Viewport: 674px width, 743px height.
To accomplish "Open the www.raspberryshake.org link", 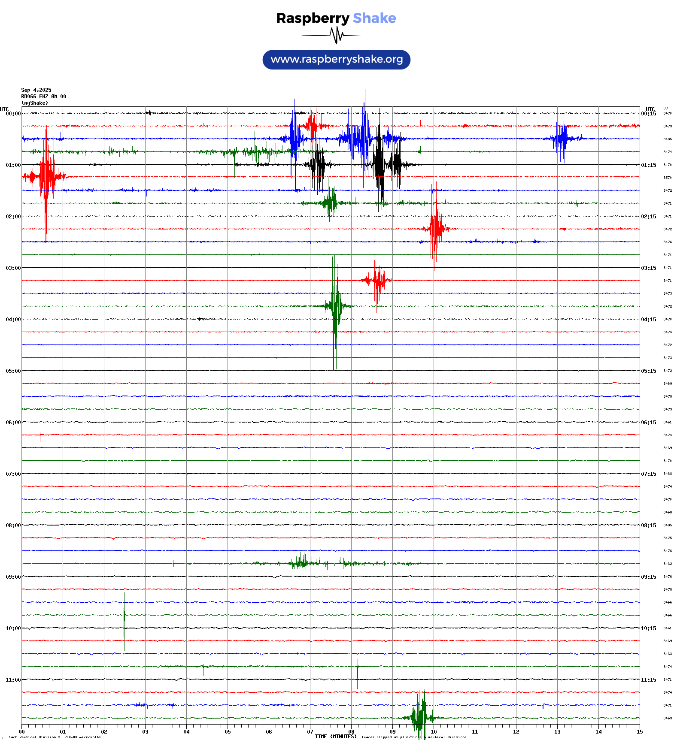I will [x=336, y=59].
